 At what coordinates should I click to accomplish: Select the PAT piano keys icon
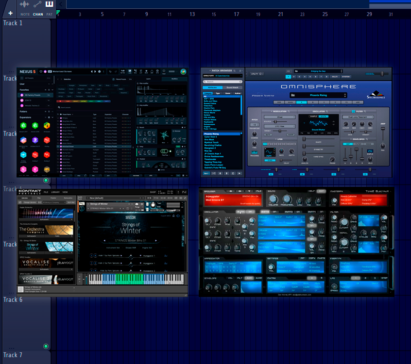pyautogui.click(x=50, y=5)
